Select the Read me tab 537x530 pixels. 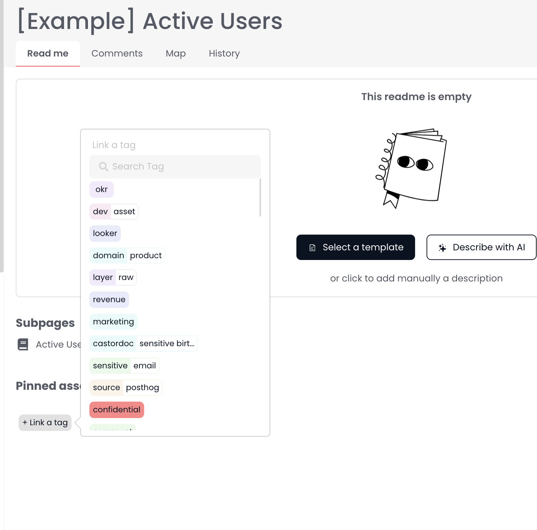point(48,54)
